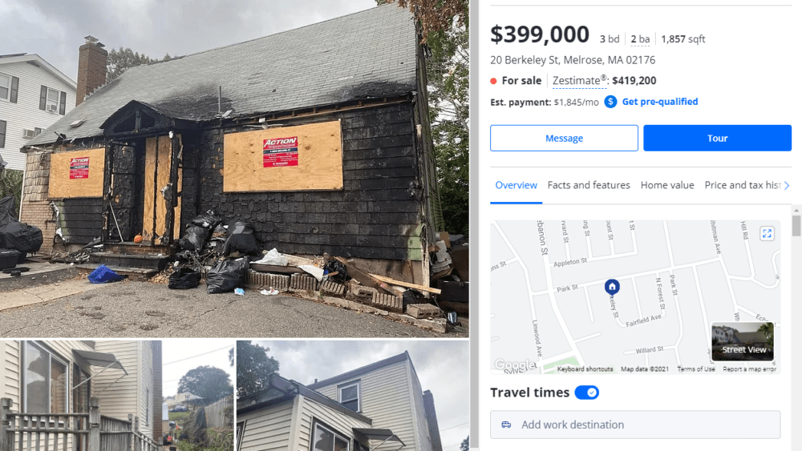
Task: Click the Add work destination field
Action: tap(635, 425)
